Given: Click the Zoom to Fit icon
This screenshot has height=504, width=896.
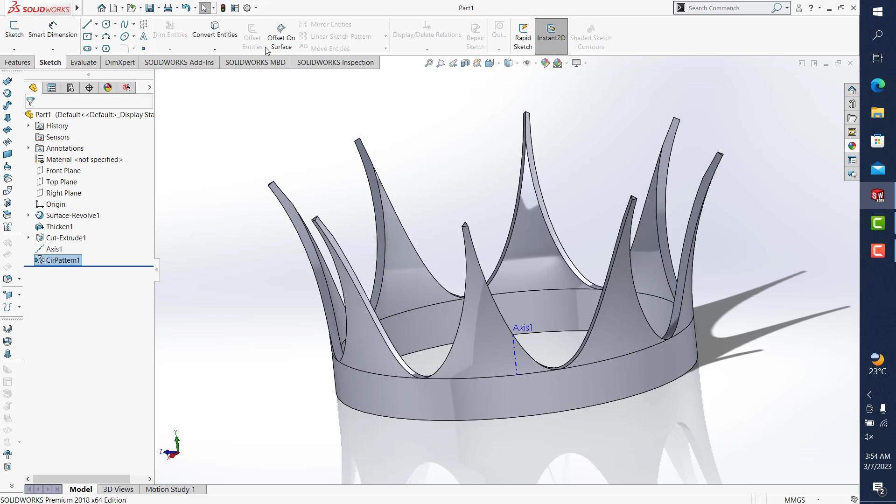Looking at the screenshot, I should 428,63.
